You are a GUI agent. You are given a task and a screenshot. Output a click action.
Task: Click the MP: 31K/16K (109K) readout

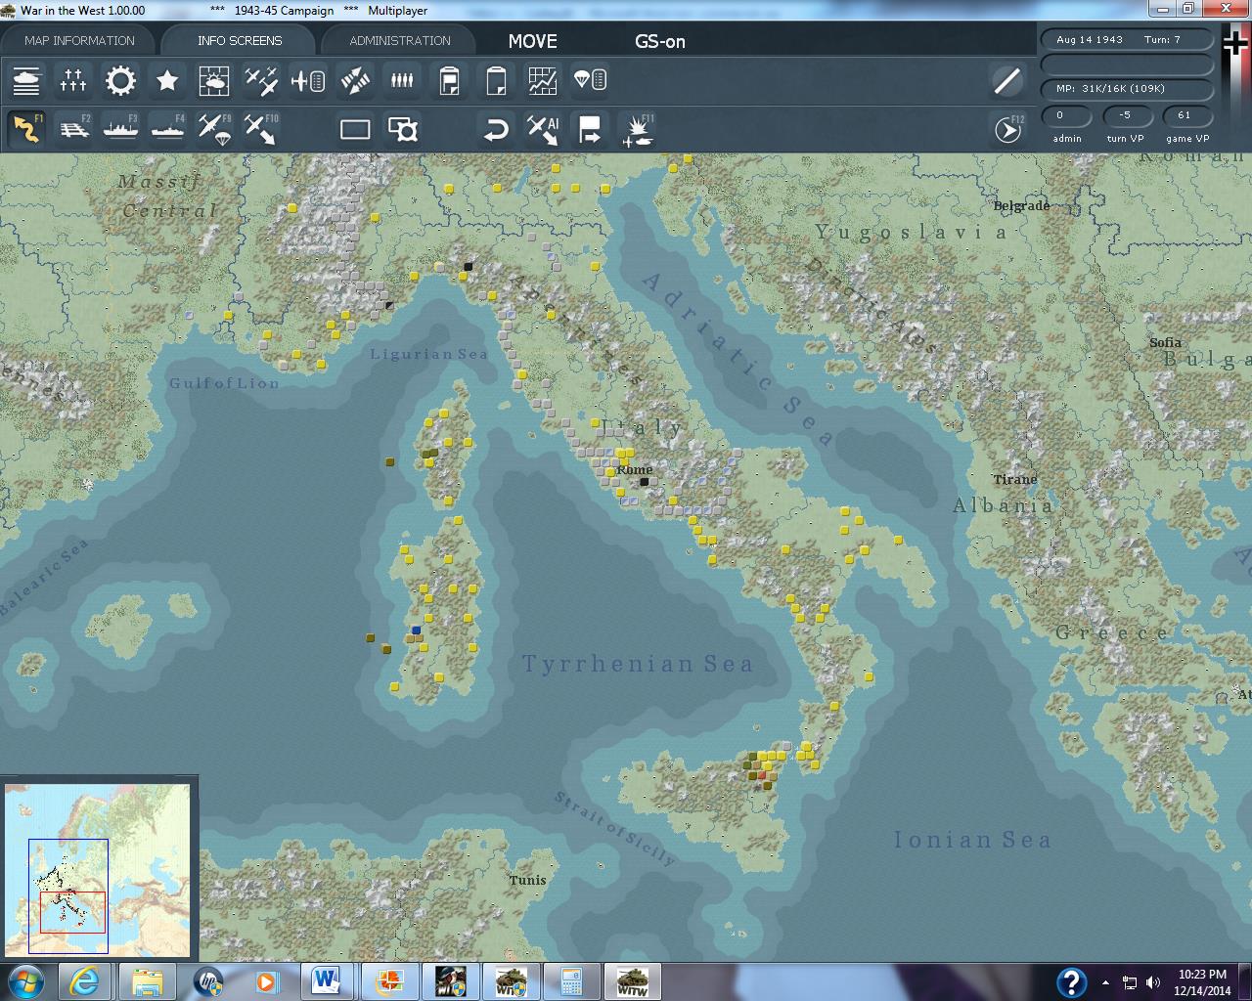click(1127, 88)
